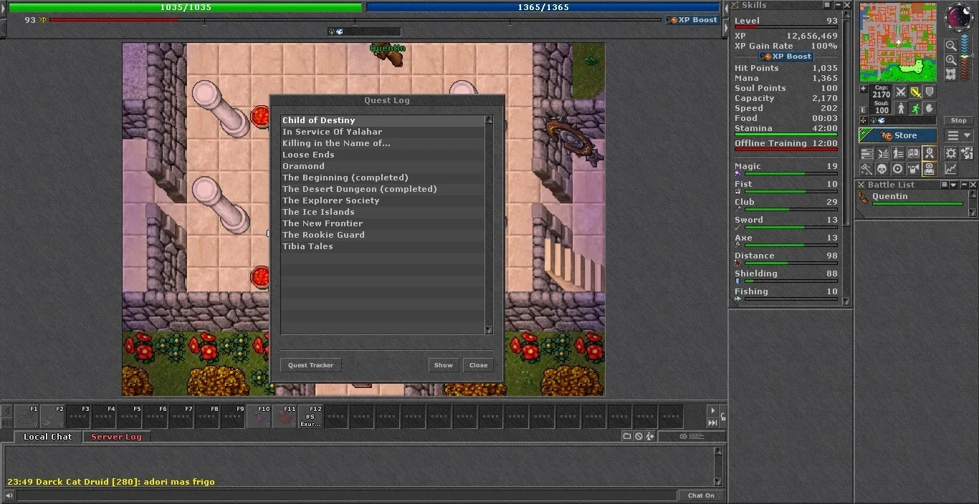
Task: Open Battle List panel menu icon
Action: click(945, 185)
